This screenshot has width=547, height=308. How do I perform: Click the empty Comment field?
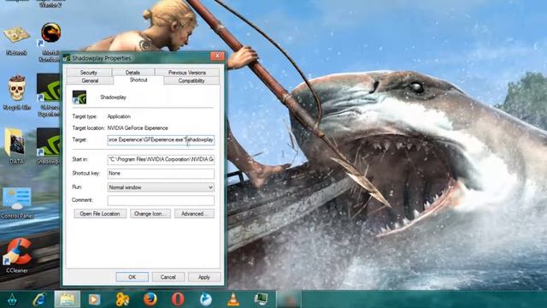click(x=161, y=200)
